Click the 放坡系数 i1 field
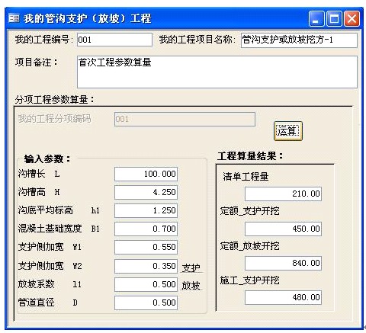The image size is (366, 333). coord(146,284)
